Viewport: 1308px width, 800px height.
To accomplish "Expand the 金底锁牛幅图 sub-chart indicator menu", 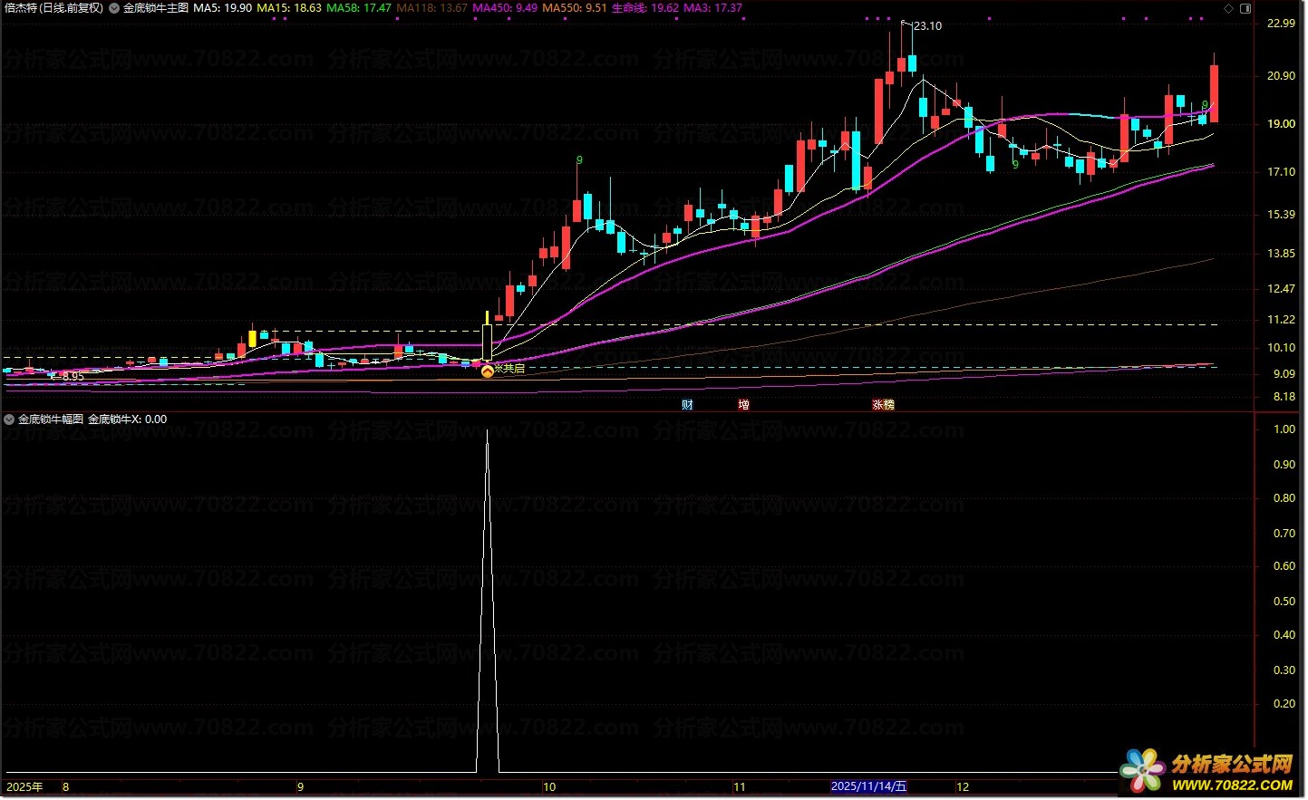I will click(x=9, y=419).
